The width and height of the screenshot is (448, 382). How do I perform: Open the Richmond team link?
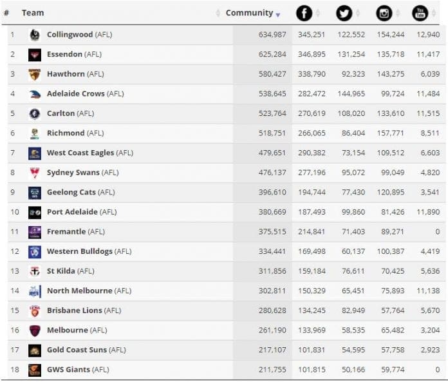(65, 133)
